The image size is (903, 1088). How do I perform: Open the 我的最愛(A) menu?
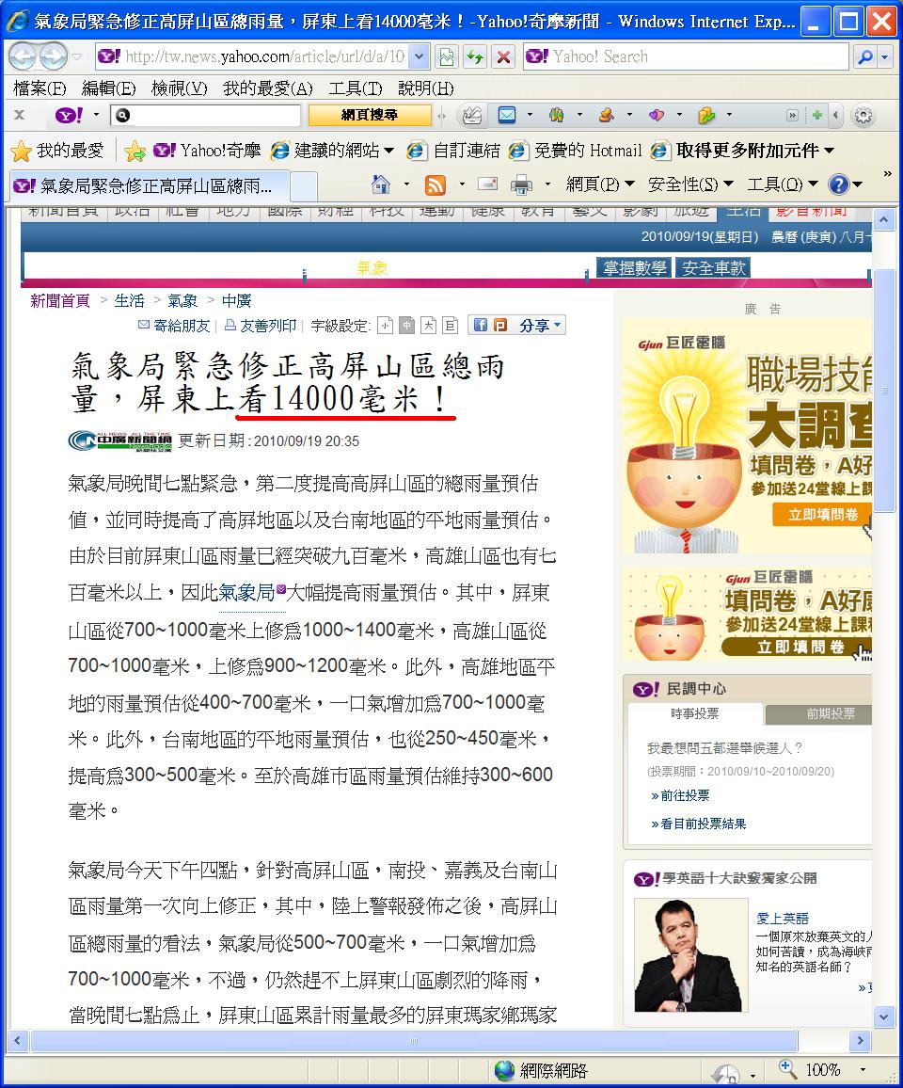tap(268, 88)
